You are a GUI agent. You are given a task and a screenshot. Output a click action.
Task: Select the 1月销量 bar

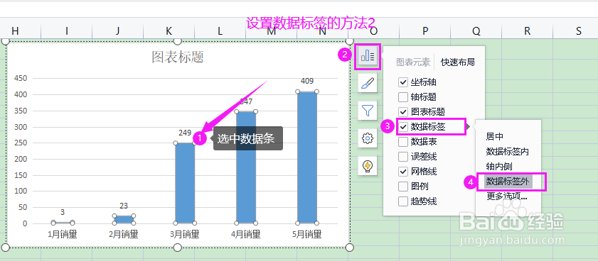[63, 223]
